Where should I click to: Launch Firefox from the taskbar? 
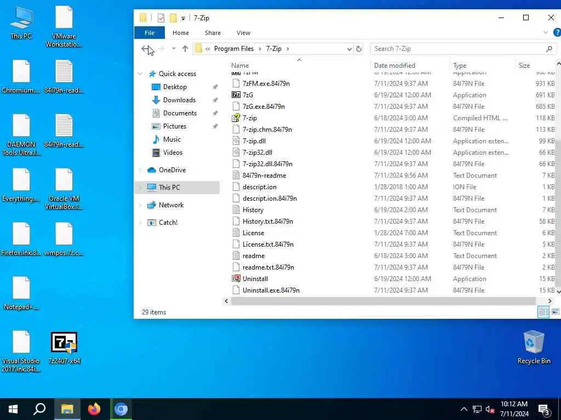(x=94, y=409)
